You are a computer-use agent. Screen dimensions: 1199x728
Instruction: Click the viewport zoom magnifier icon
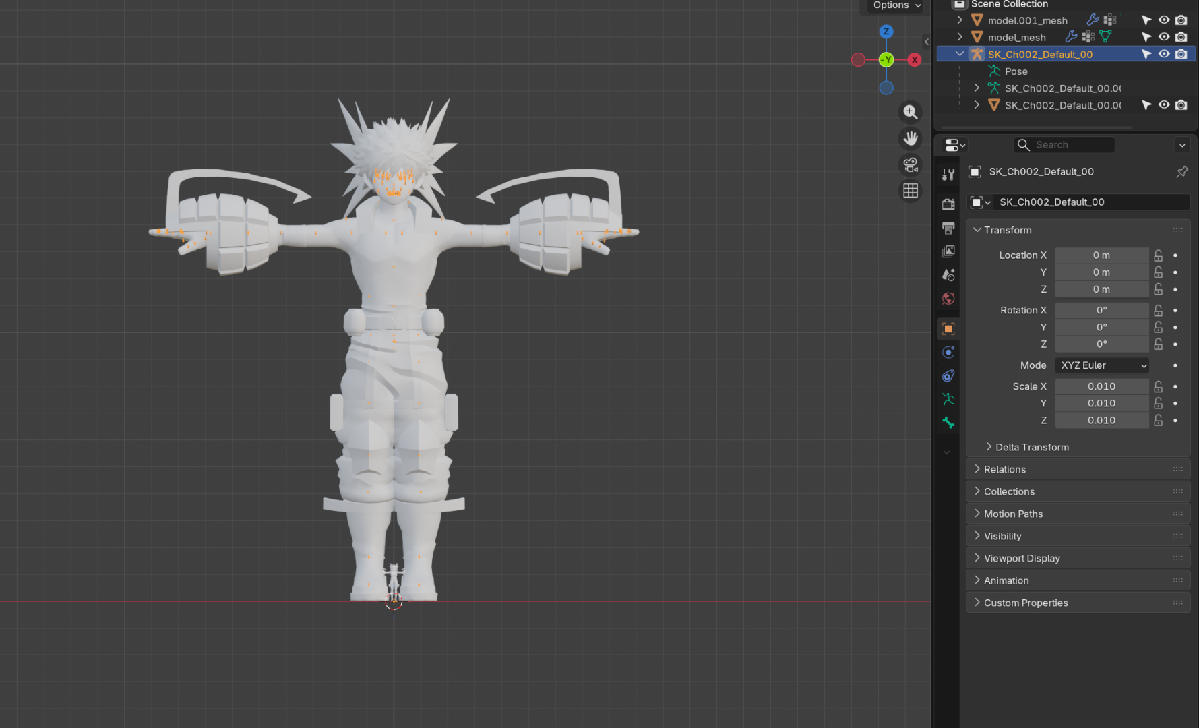coord(911,112)
